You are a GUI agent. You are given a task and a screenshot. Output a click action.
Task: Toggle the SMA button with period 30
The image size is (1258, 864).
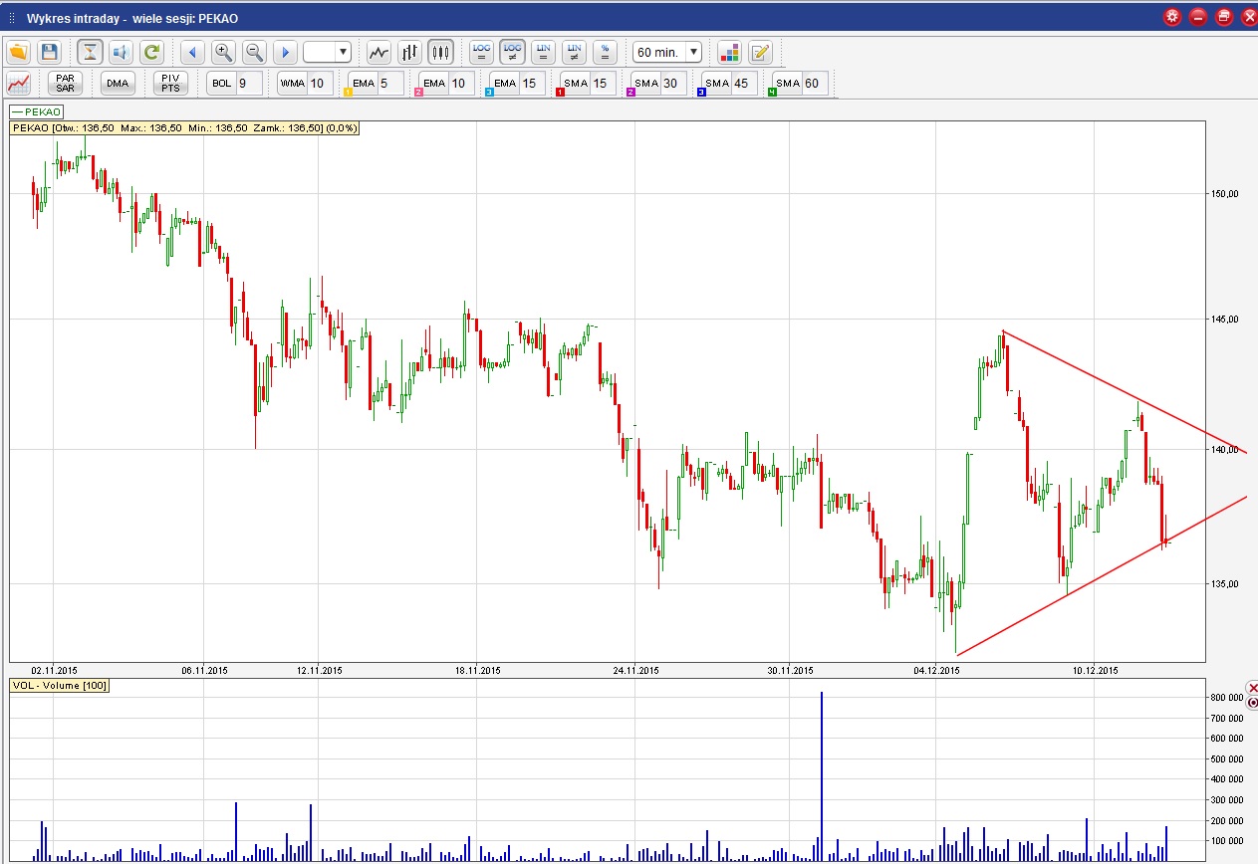tap(646, 83)
